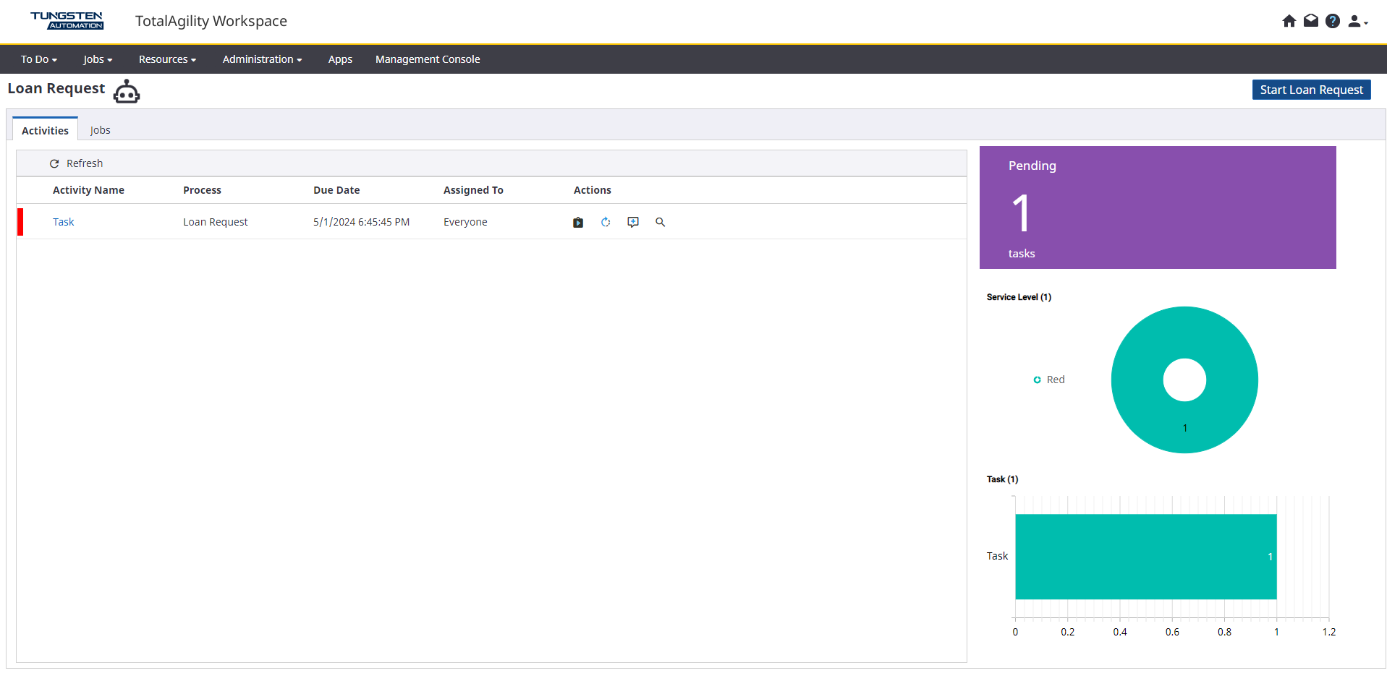Refresh the activities list
Viewport: 1387px width, 681px height.
pyautogui.click(x=76, y=163)
